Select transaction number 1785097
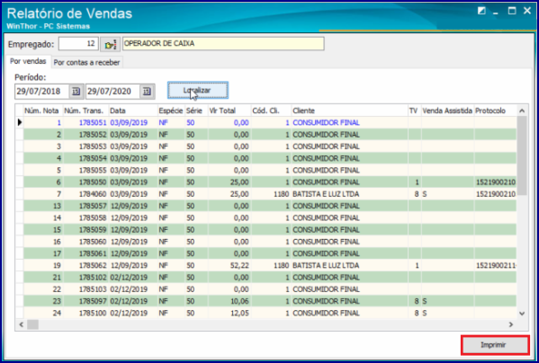539x363 pixels. (93, 301)
